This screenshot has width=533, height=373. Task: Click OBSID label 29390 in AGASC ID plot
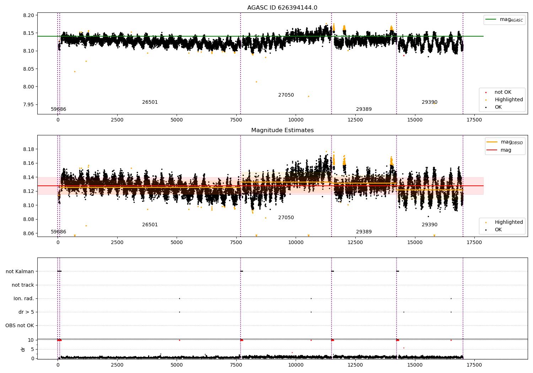[x=430, y=102]
